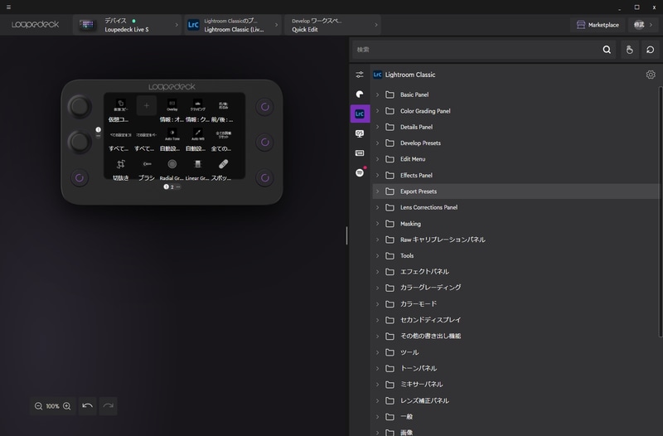Open the OS actions sidebar icon
Screen dimensions: 663x436
(360, 133)
